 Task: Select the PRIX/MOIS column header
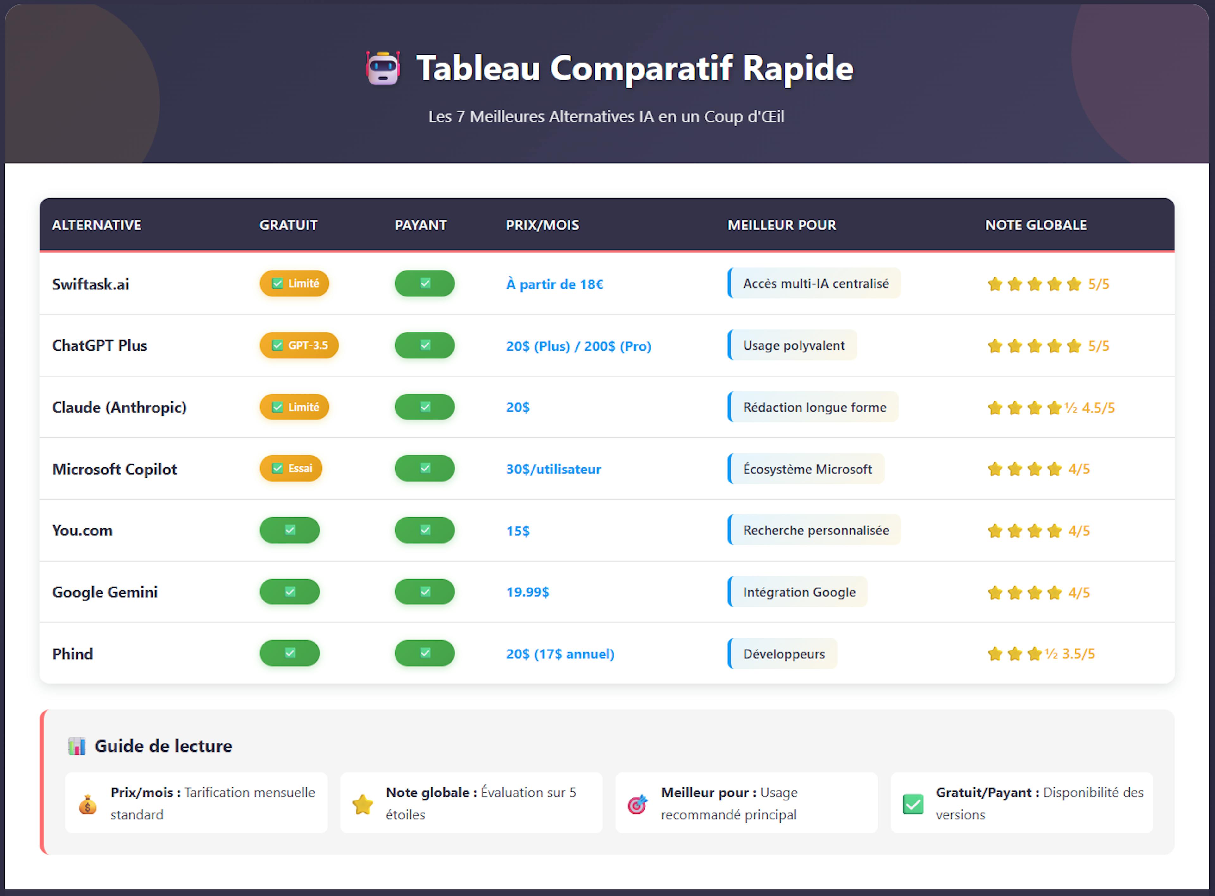tap(542, 225)
